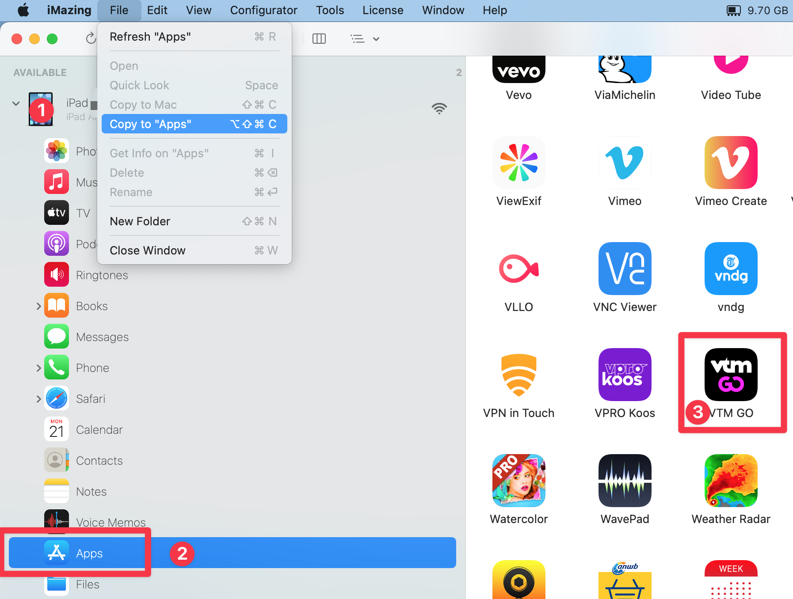Open the Tools menu

330,10
